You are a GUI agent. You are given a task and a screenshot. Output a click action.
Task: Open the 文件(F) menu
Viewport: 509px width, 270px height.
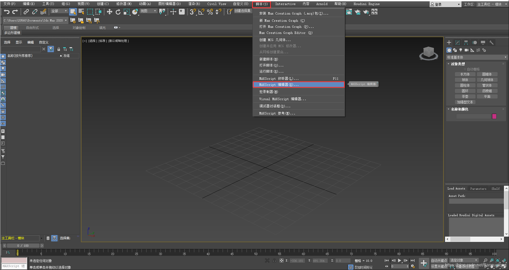click(x=9, y=4)
